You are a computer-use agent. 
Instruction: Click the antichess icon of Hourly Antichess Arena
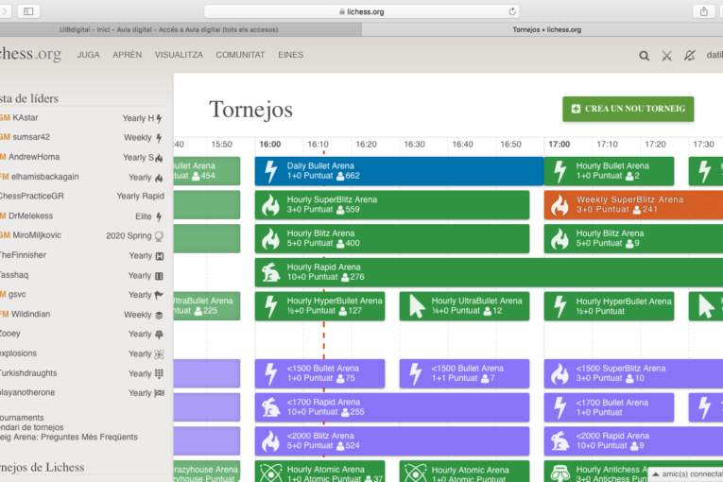[x=559, y=473]
